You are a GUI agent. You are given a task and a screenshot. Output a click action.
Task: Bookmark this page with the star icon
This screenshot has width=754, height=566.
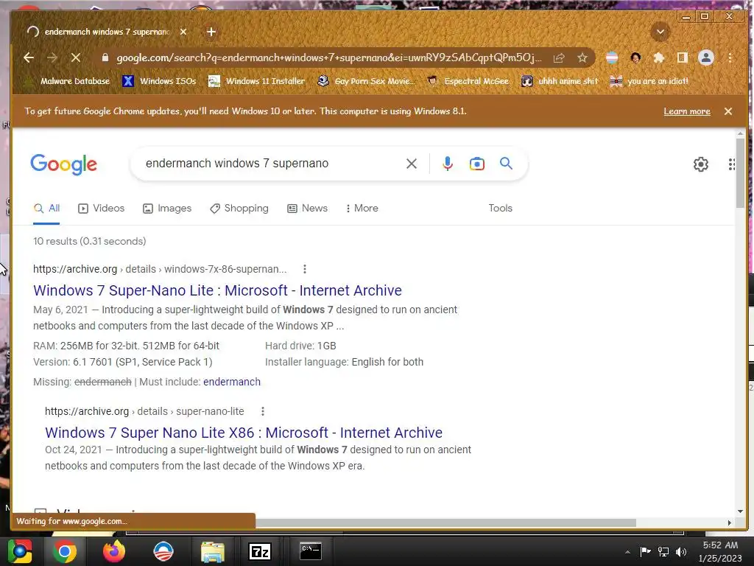(582, 57)
